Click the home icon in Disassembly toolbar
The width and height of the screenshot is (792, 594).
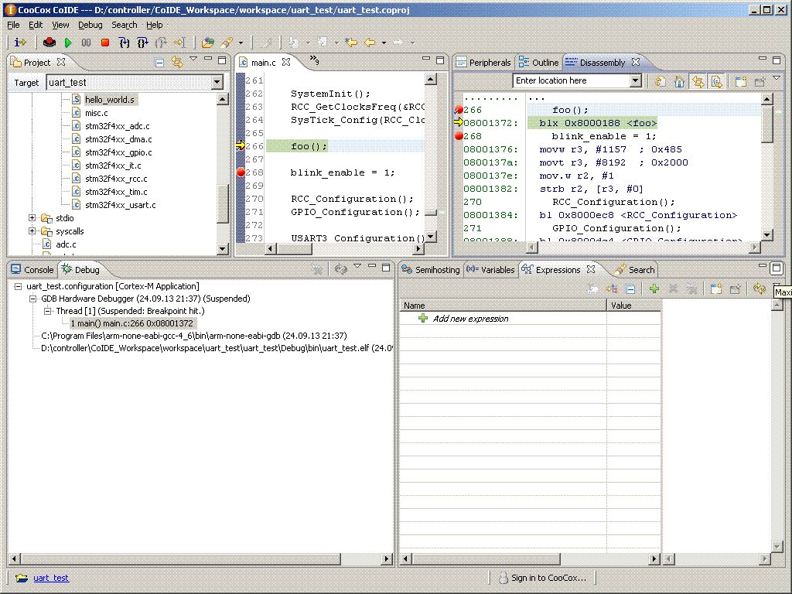[x=679, y=81]
